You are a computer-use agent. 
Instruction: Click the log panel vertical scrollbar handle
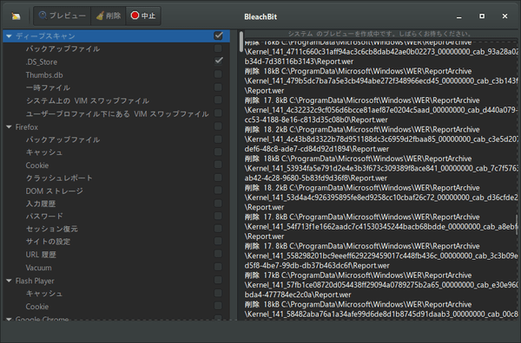[241, 42]
